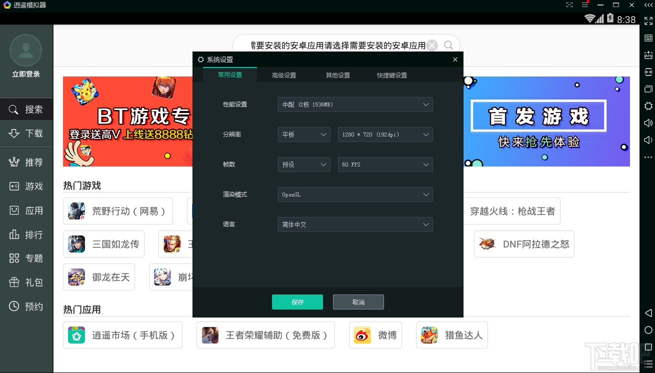This screenshot has height=373, width=655.
Task: Click the battery status icon
Action: click(610, 18)
